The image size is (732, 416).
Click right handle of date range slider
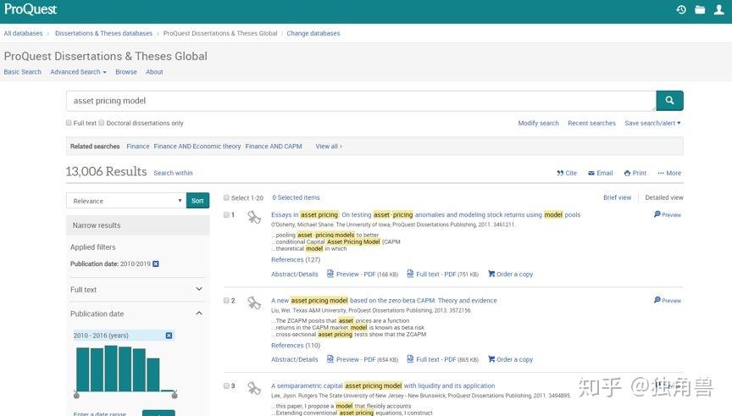[175, 396]
